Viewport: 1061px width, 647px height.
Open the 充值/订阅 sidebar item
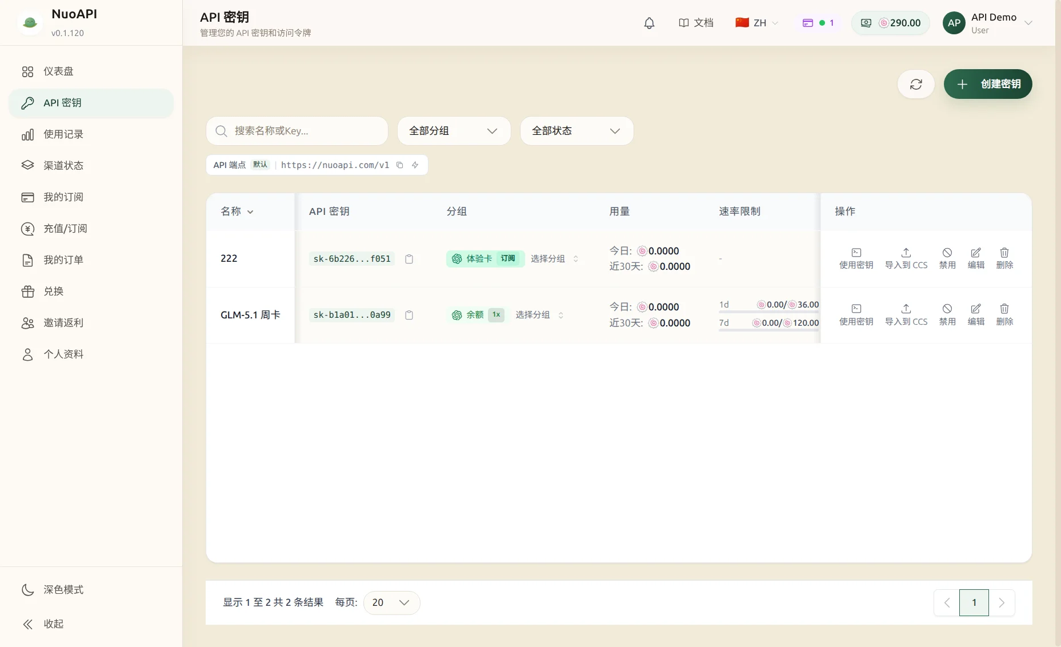click(x=91, y=229)
